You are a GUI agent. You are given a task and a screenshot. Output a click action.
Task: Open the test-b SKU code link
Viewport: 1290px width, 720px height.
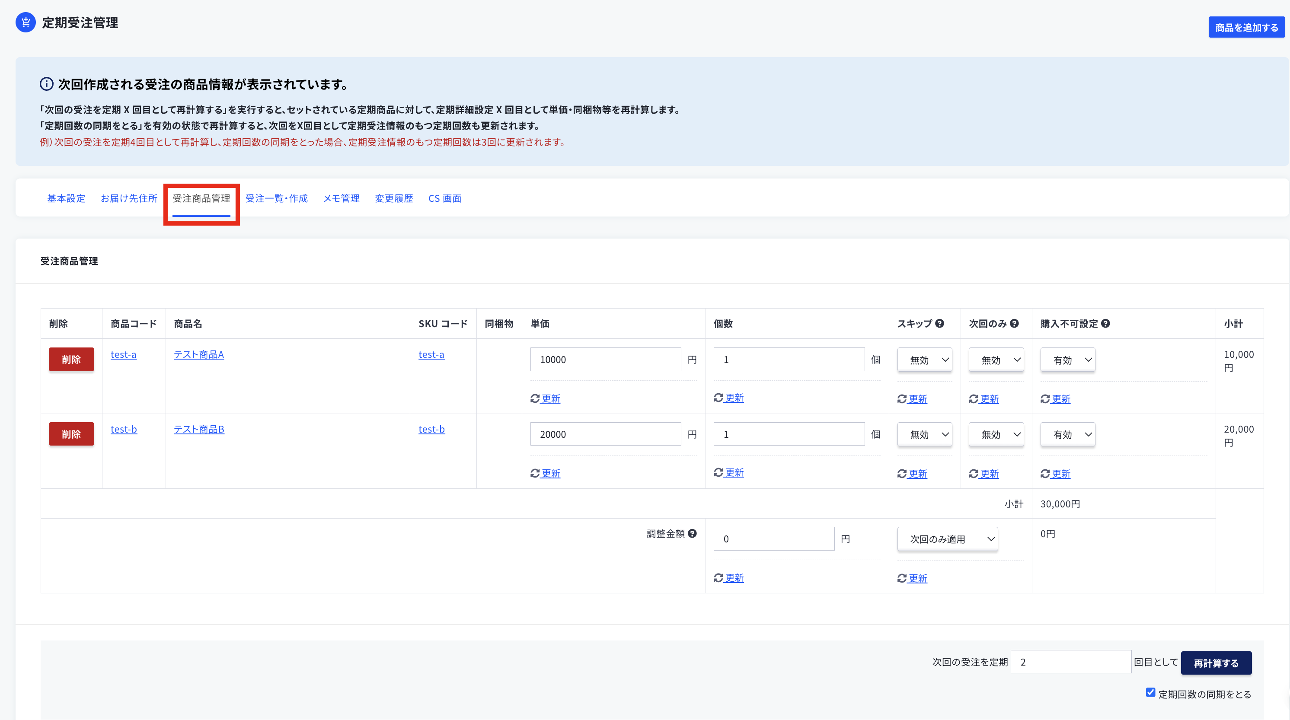tap(432, 429)
